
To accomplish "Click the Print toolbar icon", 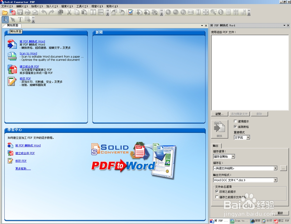I will click(27, 12).
